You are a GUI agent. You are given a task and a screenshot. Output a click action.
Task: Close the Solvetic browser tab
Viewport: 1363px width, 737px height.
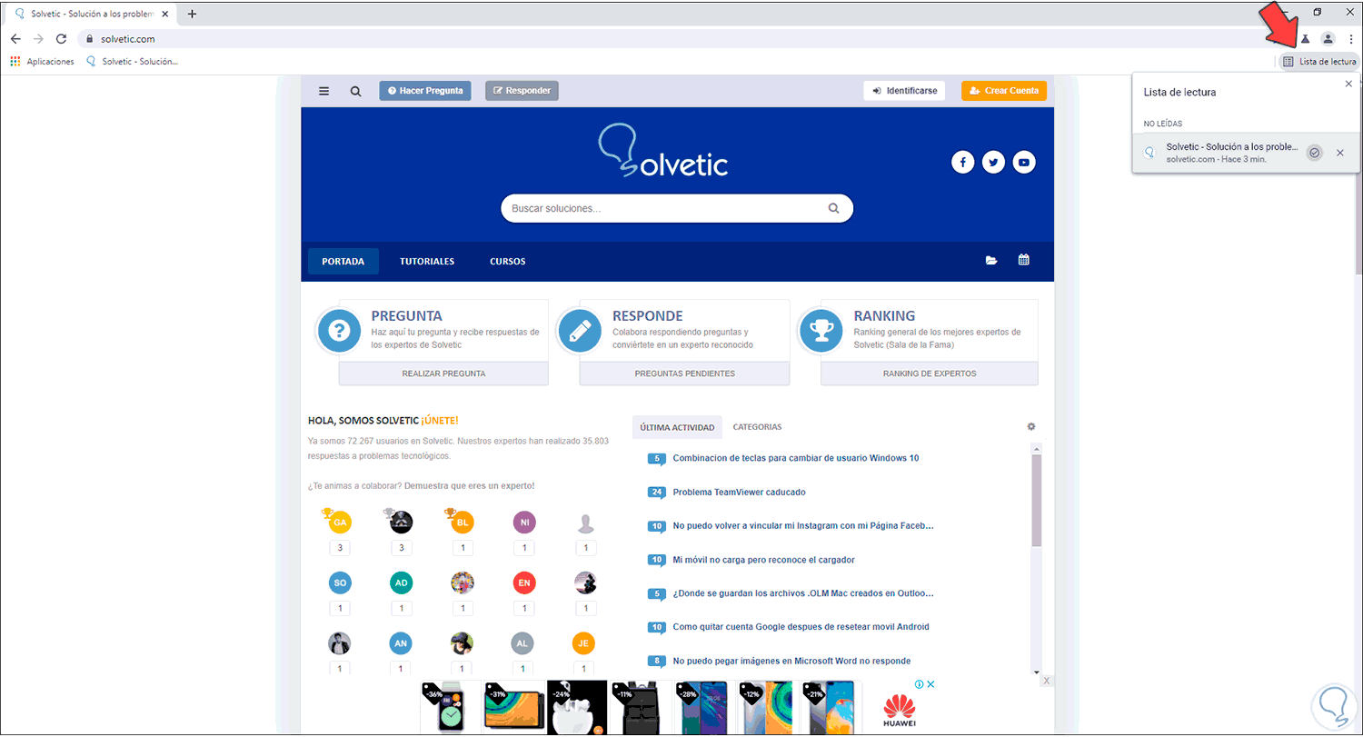(x=164, y=14)
